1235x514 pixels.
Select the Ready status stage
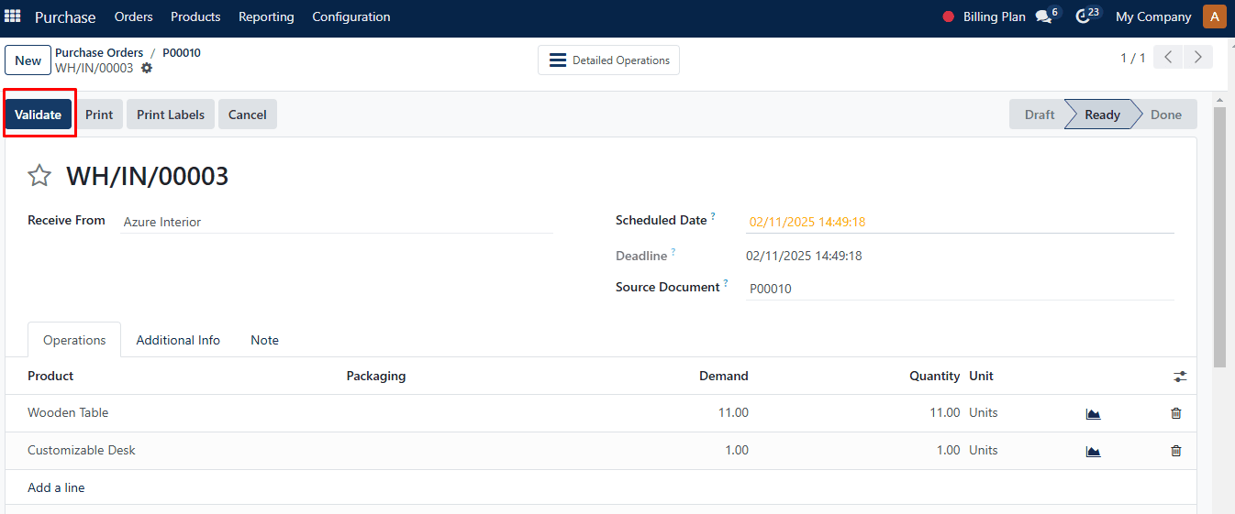point(1102,115)
